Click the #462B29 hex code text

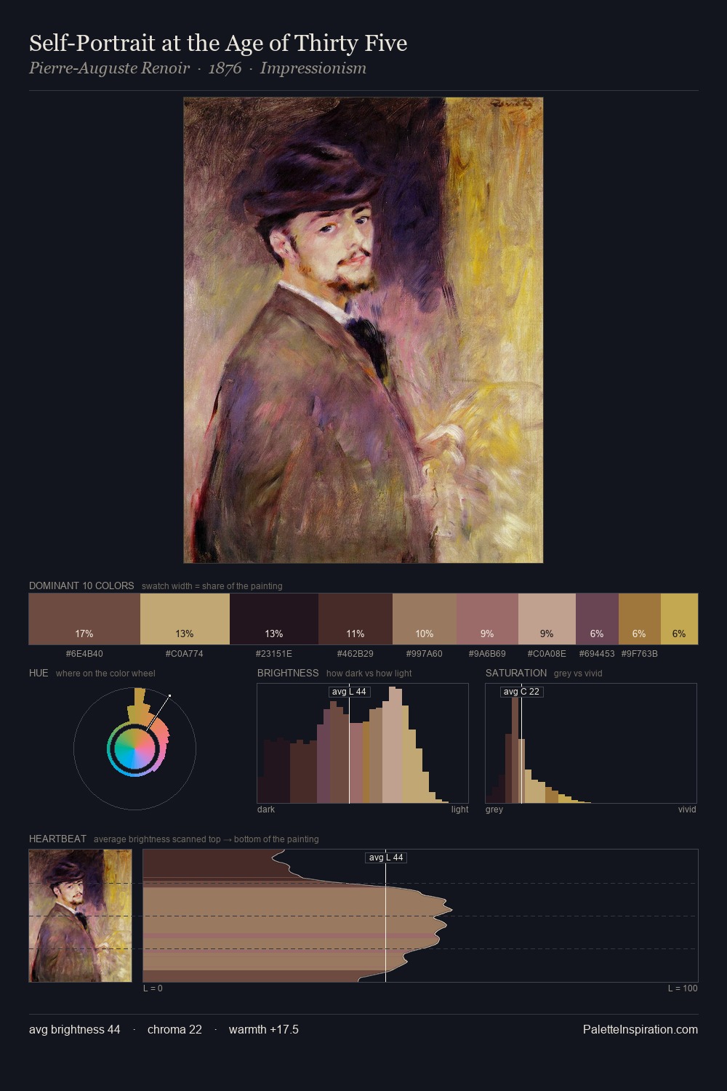[356, 654]
